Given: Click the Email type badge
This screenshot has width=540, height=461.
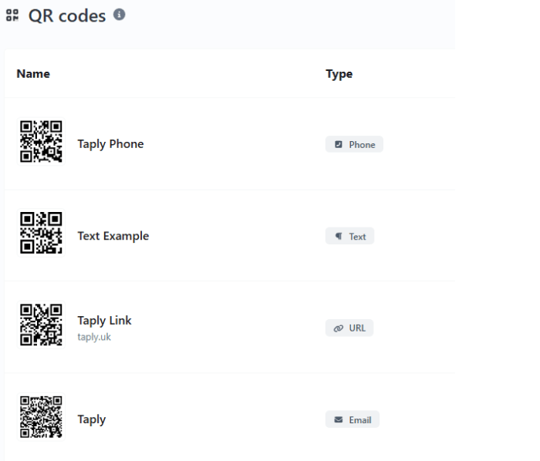Looking at the screenshot, I should coord(353,419).
